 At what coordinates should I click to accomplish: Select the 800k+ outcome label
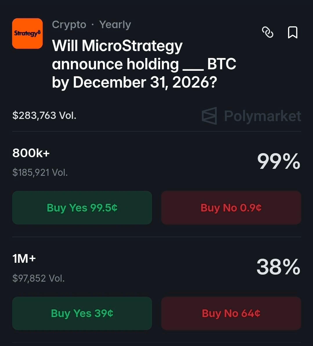click(x=31, y=153)
